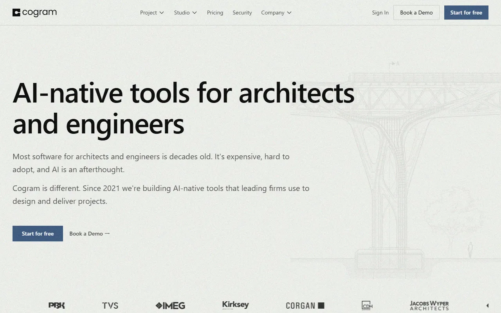Click the Cogram logo in the header
The height and width of the screenshot is (313, 501).
click(34, 13)
